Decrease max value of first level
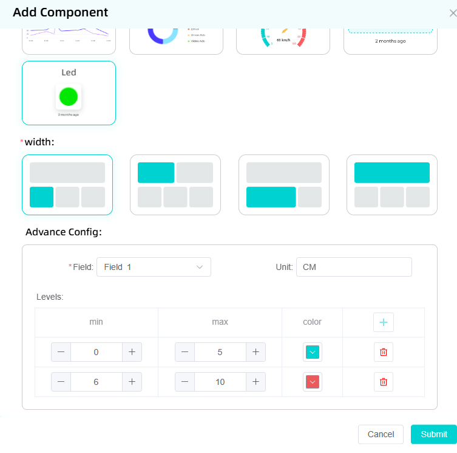This screenshot has height=453, width=457. (185, 352)
